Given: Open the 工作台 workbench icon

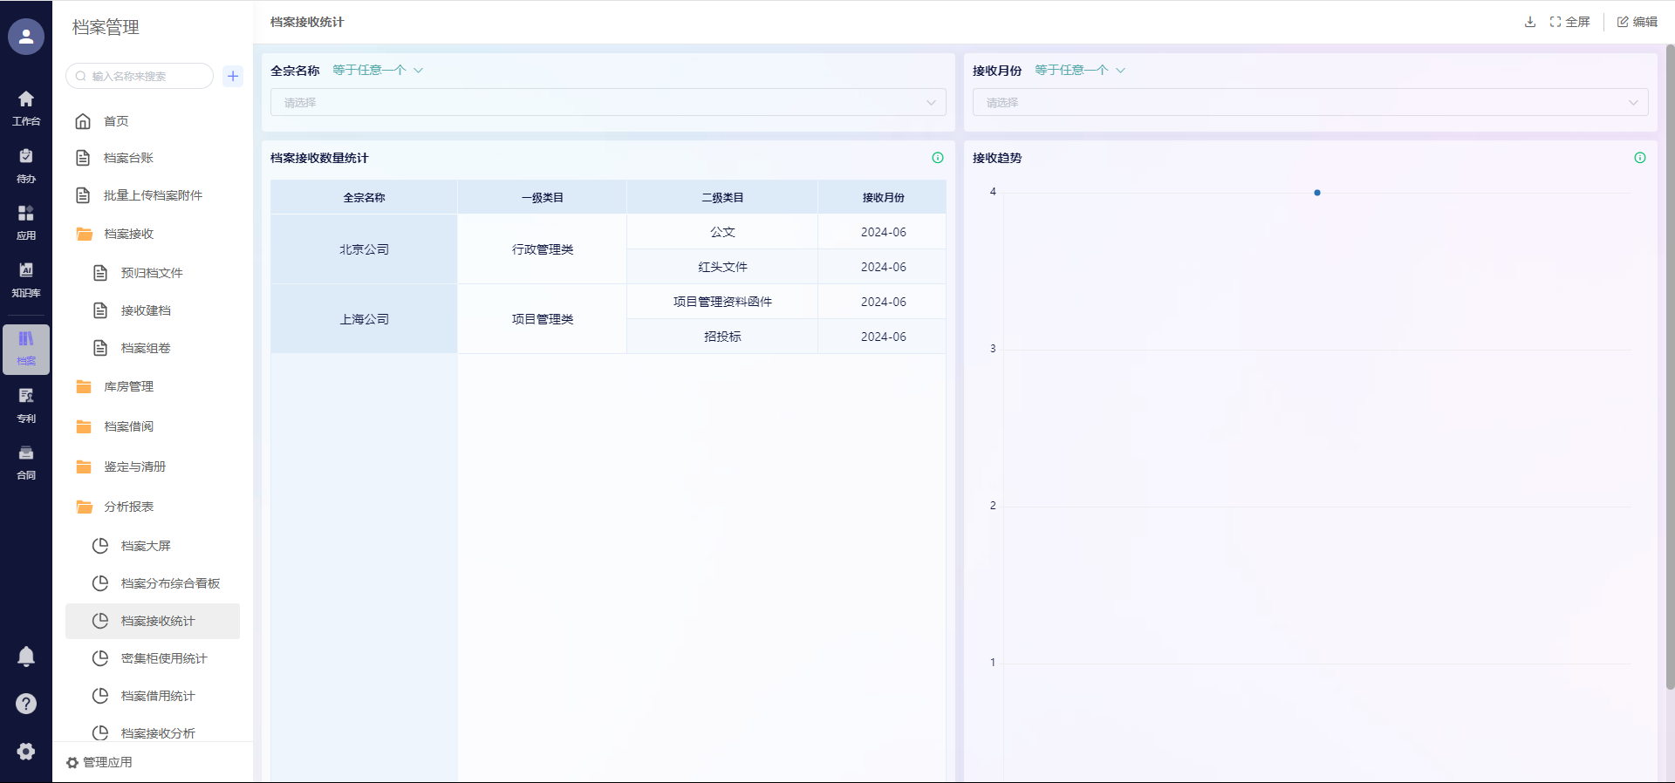Looking at the screenshot, I should (26, 107).
